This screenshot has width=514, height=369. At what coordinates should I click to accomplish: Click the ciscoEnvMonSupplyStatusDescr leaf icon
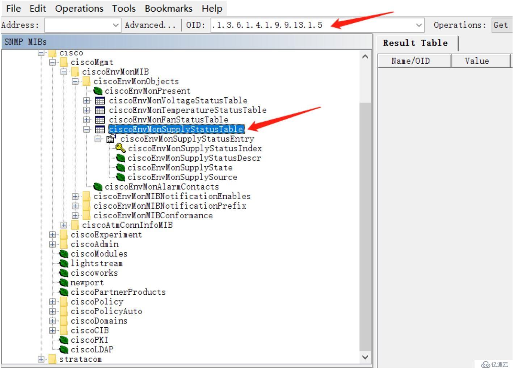click(121, 158)
